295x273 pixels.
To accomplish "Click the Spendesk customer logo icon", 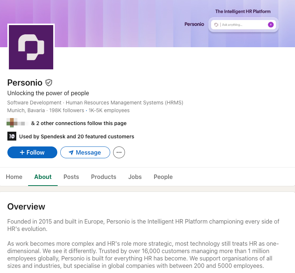I will 12,136.
